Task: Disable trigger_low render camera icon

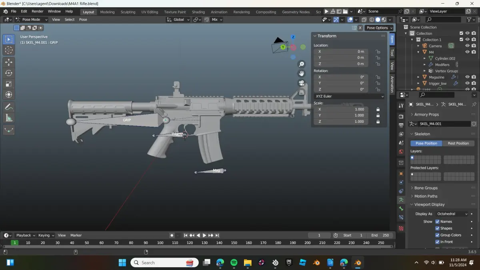Action: click(x=474, y=83)
